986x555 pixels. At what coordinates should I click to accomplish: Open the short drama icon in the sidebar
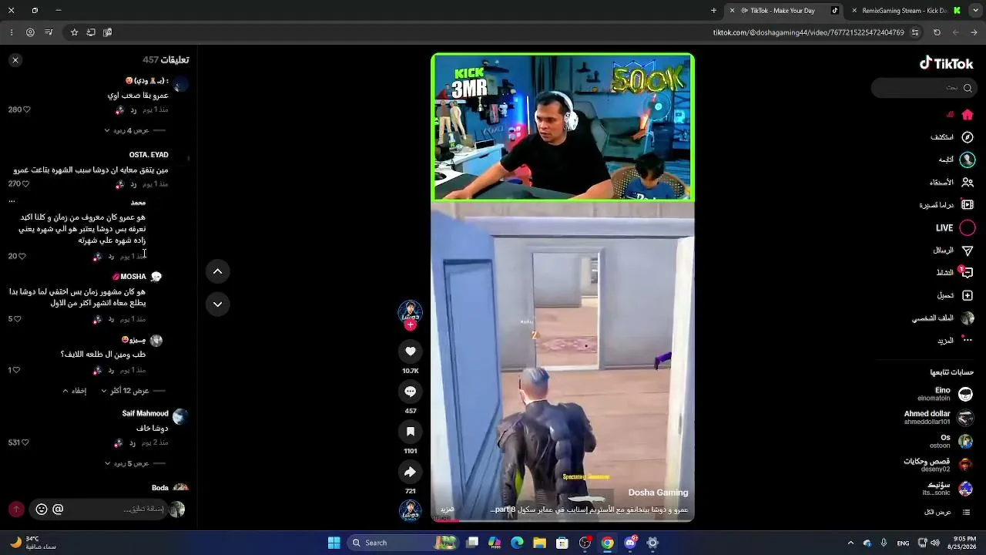tap(968, 205)
